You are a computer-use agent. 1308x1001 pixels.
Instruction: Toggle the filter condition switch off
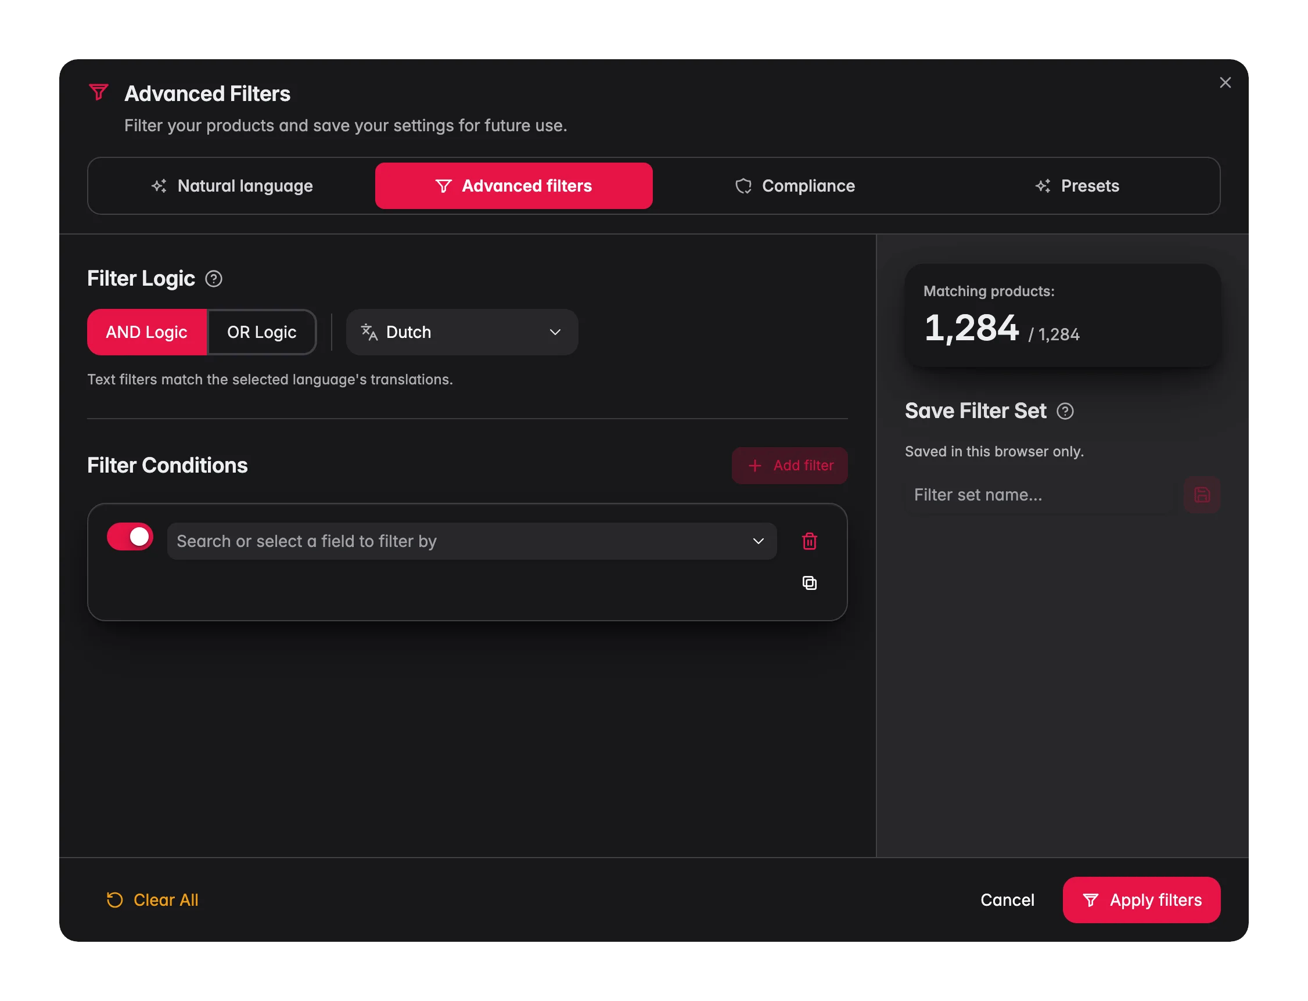tap(130, 537)
